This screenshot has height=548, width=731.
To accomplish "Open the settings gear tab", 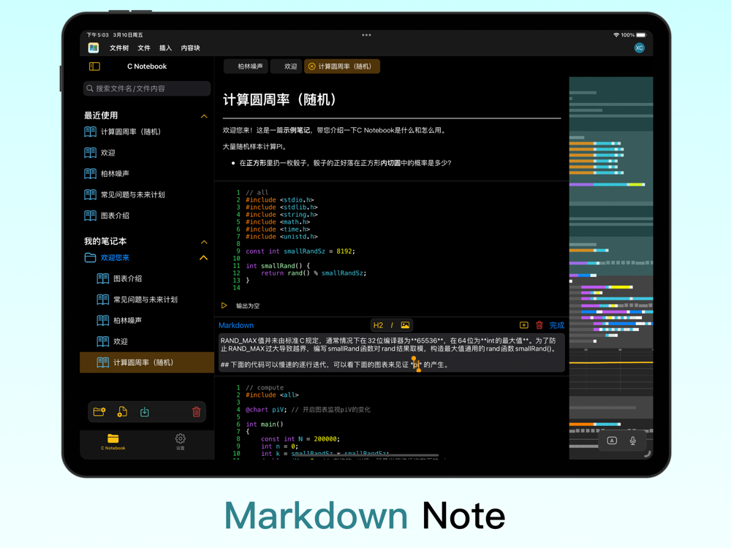I will [x=181, y=441].
